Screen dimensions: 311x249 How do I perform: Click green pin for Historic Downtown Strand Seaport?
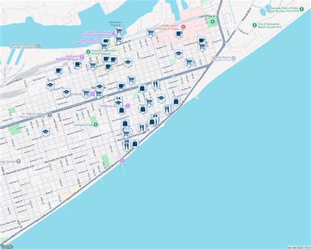pos(88,52)
